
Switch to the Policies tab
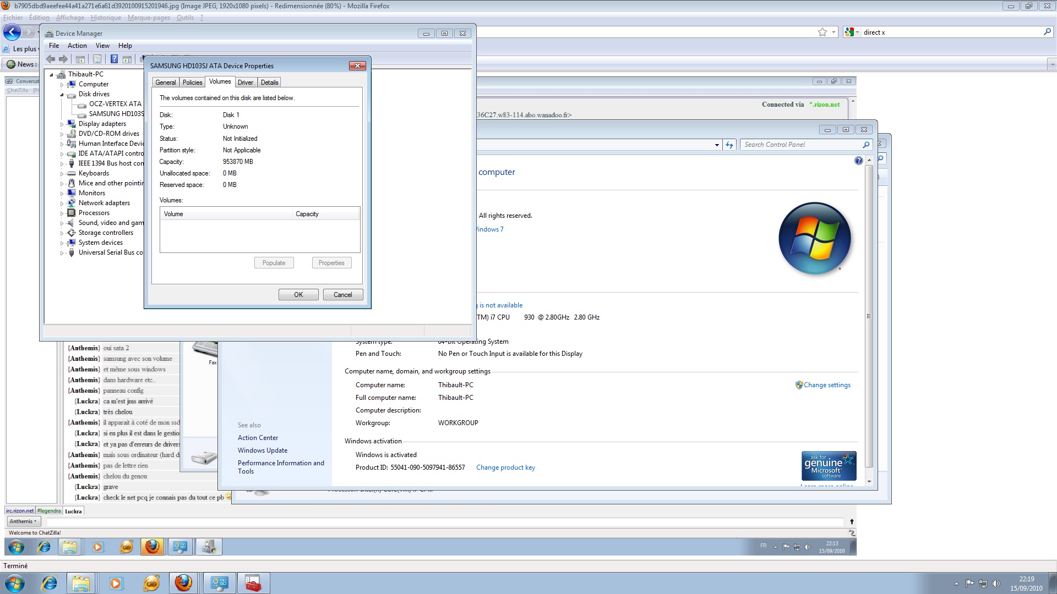[193, 82]
